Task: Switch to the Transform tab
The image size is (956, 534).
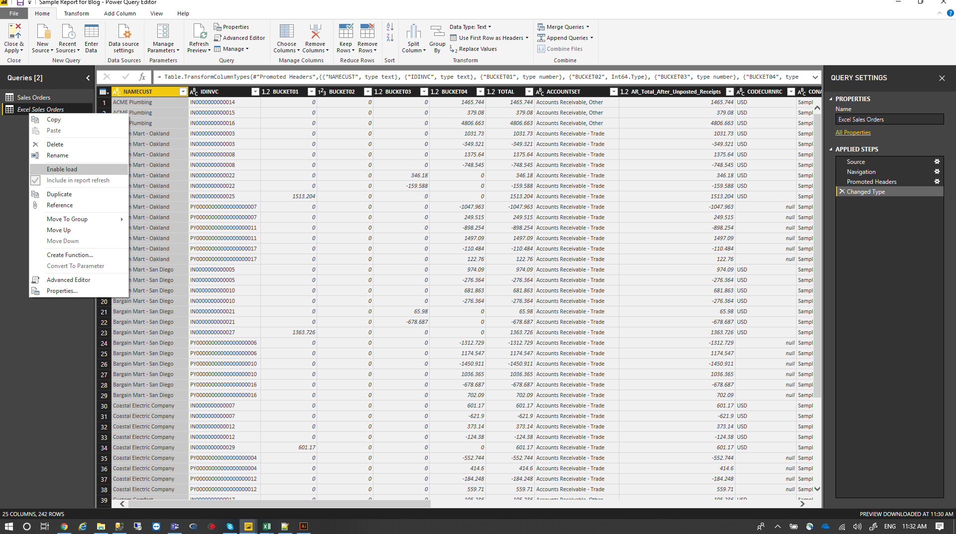Action: click(76, 13)
